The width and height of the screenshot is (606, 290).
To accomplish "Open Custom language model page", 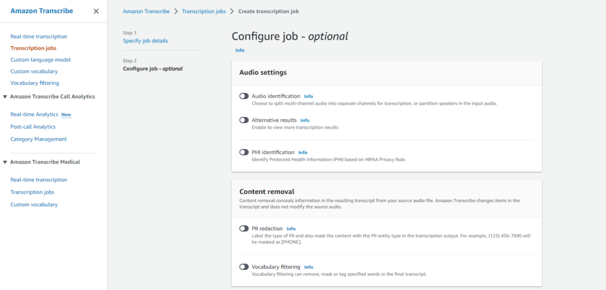I will 41,60.
